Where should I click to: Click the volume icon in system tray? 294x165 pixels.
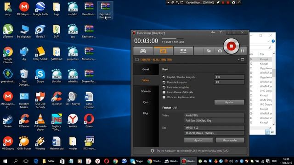point(231,161)
